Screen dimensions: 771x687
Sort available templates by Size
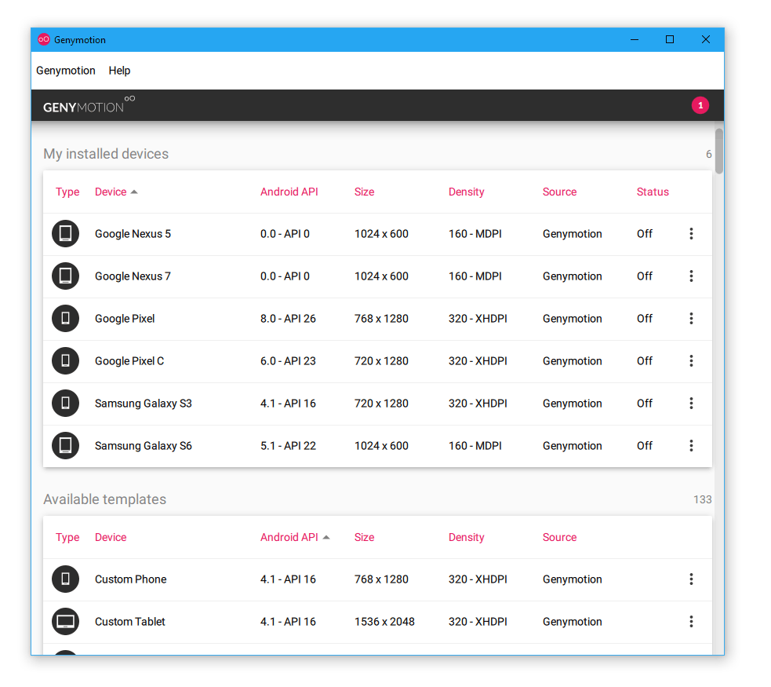tap(365, 537)
